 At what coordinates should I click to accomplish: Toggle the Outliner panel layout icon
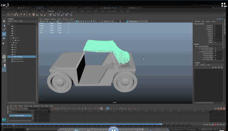(4, 70)
